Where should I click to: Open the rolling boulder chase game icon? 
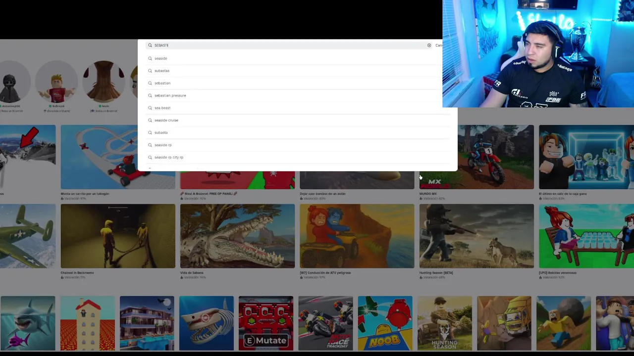pos(564,323)
